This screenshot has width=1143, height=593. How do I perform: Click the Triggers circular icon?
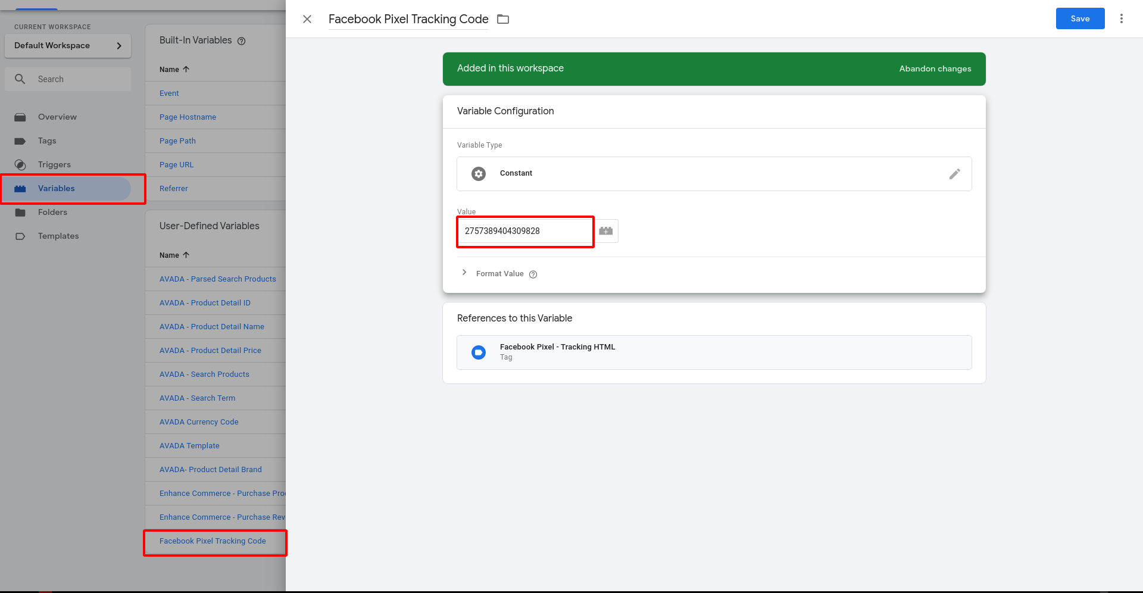[x=20, y=165]
